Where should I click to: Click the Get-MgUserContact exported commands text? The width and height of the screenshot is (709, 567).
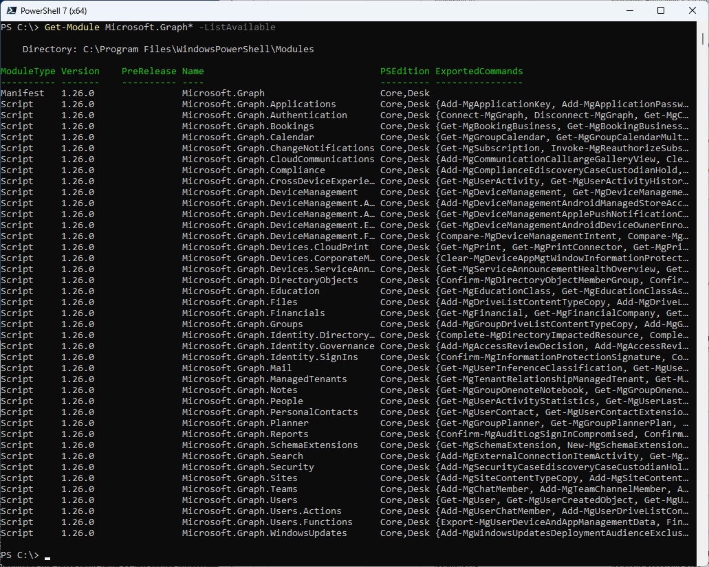pos(562,412)
